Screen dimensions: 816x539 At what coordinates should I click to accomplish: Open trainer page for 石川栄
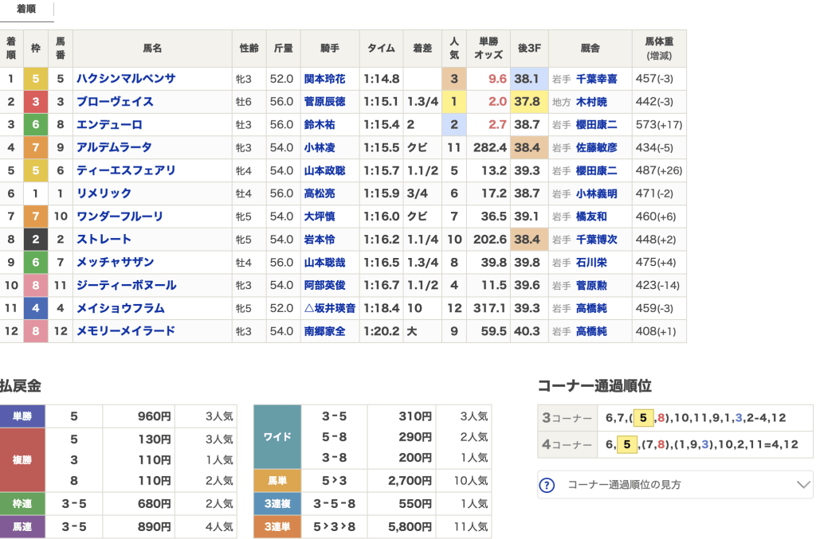(591, 262)
